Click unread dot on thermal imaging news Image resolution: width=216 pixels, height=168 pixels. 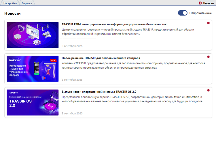(208, 57)
